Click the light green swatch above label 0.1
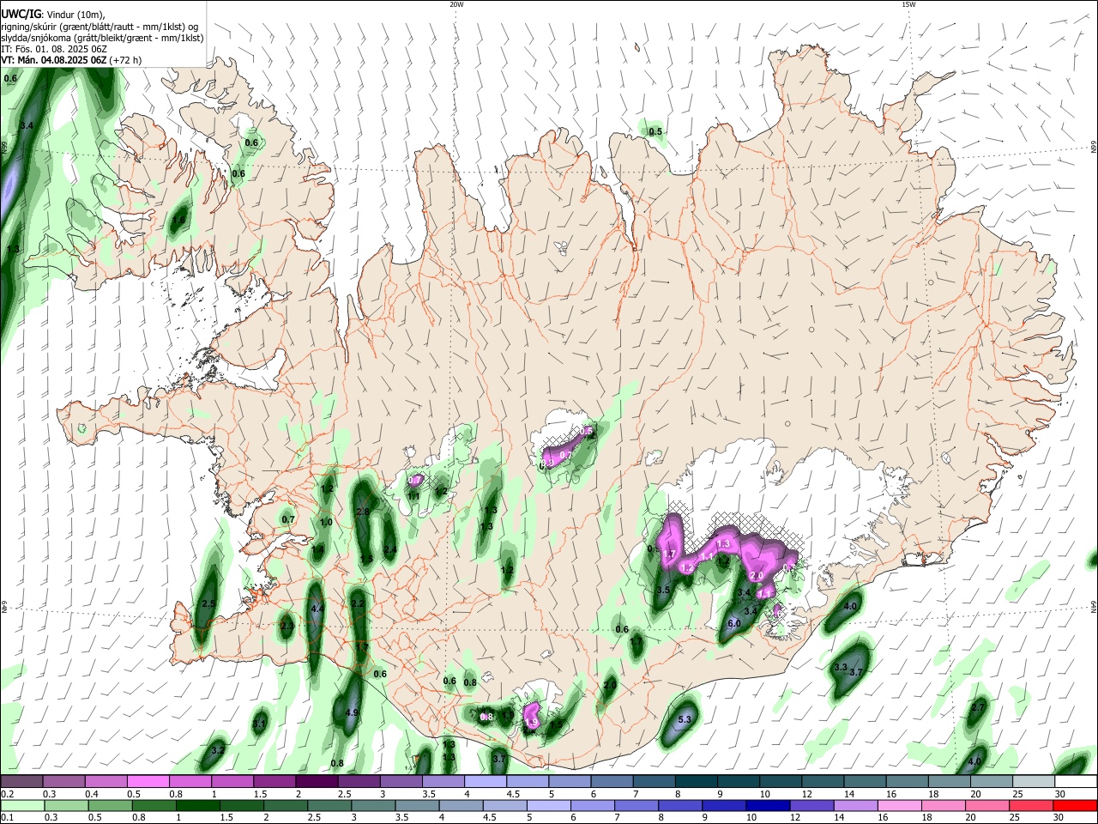Image resolution: width=1098 pixels, height=824 pixels. tap(21, 806)
